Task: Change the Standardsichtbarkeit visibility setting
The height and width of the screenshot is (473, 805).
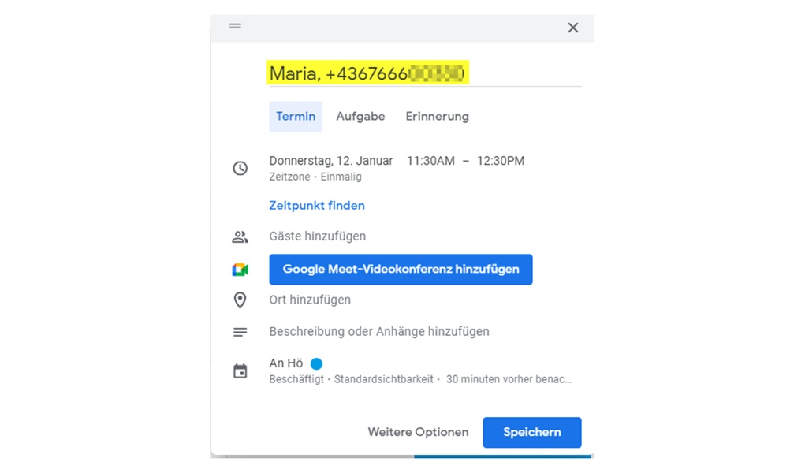Action: click(383, 379)
